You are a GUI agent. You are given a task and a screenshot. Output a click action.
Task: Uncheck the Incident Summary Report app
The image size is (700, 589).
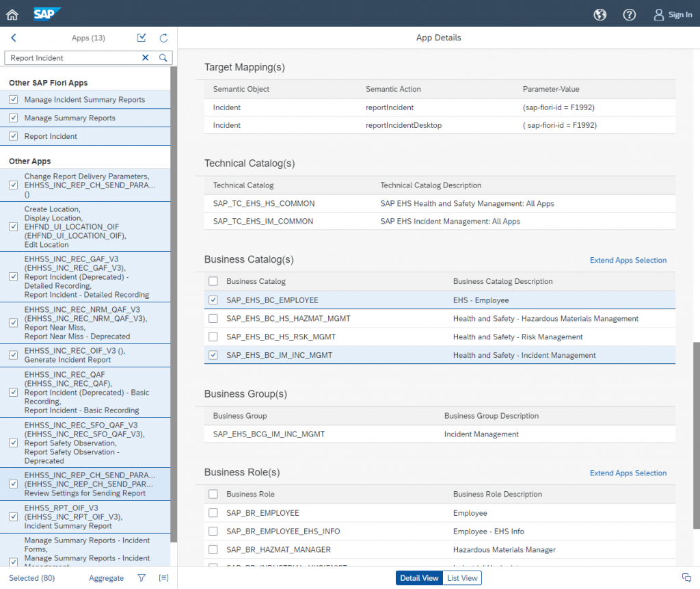coord(14,516)
